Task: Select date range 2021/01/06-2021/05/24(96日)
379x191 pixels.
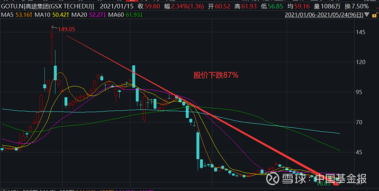Action: click(x=324, y=15)
